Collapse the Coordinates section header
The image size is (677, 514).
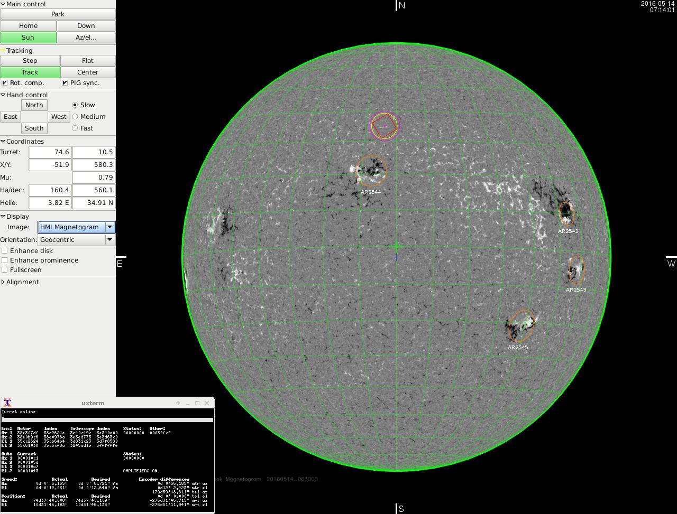tap(3, 142)
